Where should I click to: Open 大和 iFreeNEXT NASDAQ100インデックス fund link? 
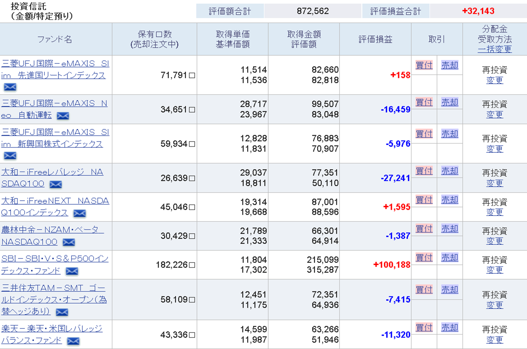[x=55, y=207]
